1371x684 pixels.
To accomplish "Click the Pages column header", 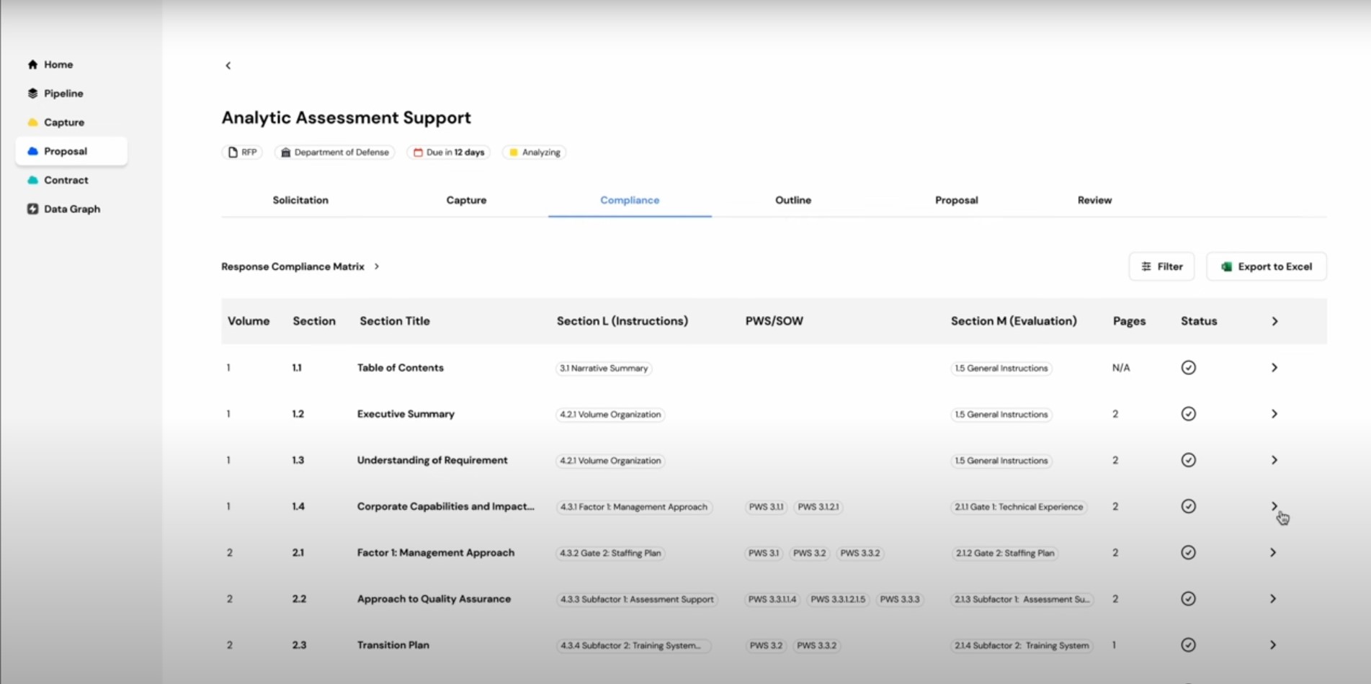I will coord(1129,321).
